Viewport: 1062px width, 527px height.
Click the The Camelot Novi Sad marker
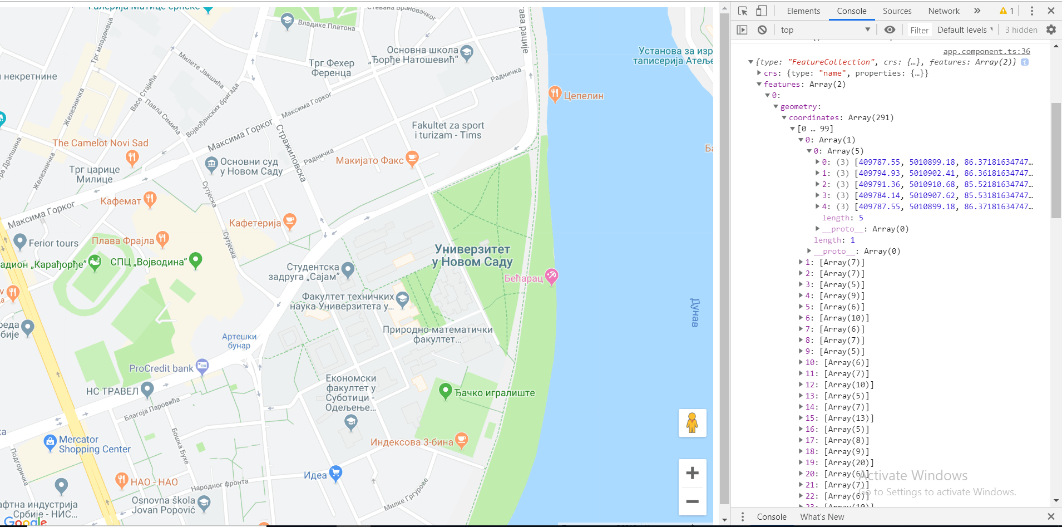pyautogui.click(x=132, y=159)
